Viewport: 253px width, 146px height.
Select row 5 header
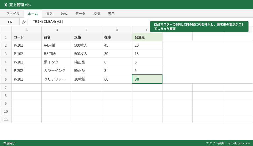(6, 70)
